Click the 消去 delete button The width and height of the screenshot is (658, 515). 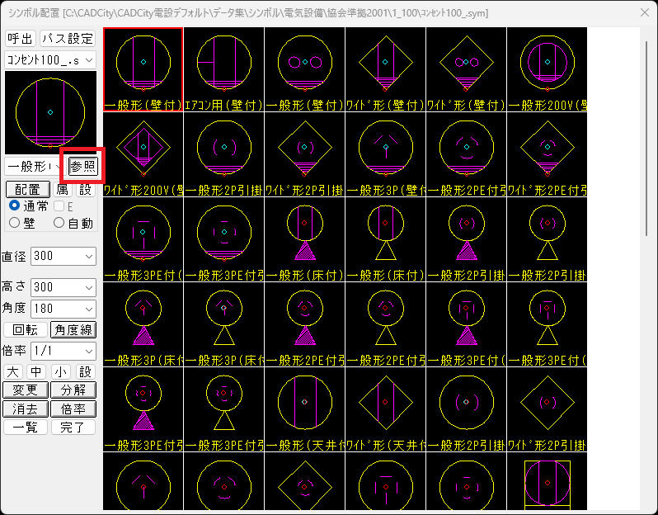(x=26, y=409)
